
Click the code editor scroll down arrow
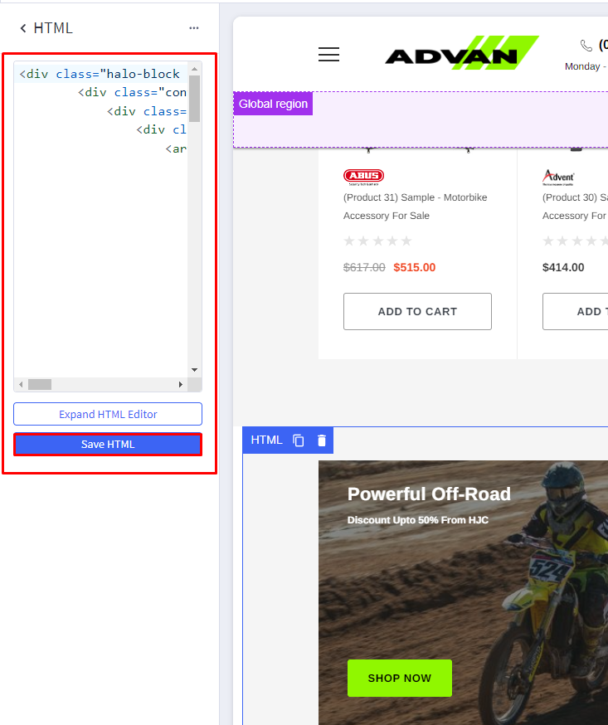tap(195, 370)
